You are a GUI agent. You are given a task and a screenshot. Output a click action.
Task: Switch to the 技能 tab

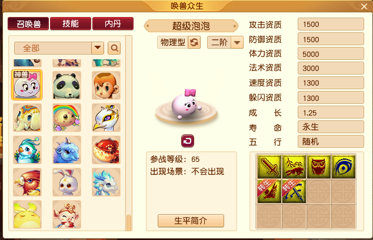click(71, 23)
